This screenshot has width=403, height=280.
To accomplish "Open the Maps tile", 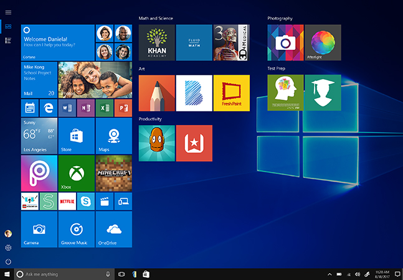I will click(114, 136).
